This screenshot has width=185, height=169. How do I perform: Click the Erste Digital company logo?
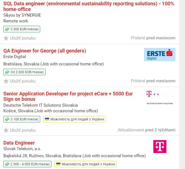(159, 54)
